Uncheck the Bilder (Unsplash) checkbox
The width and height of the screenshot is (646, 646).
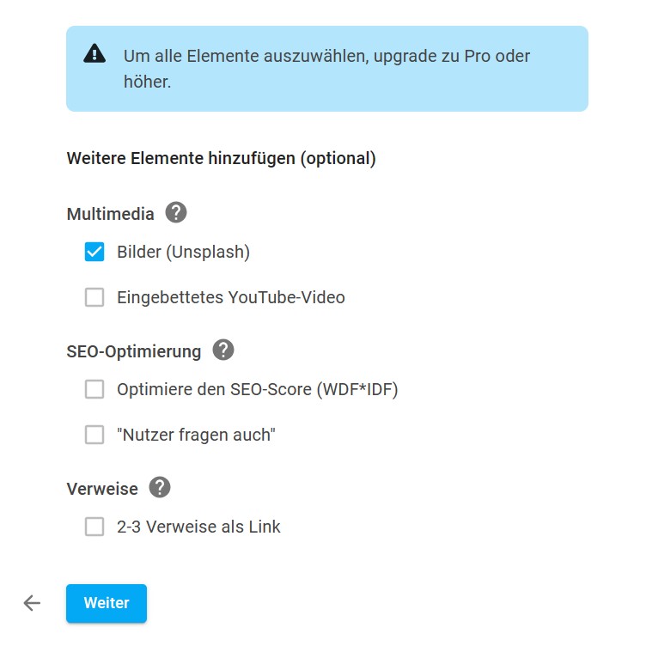point(94,252)
